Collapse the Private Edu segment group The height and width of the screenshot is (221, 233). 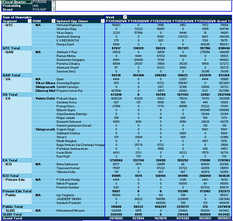pyautogui.click(x=4, y=179)
